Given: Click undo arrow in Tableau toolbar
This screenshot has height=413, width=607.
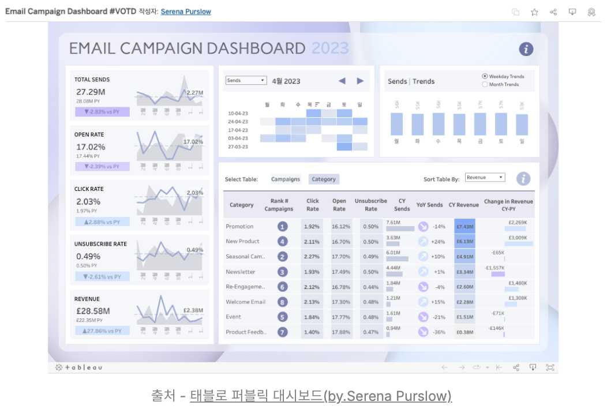Looking at the screenshot, I should click(x=444, y=367).
